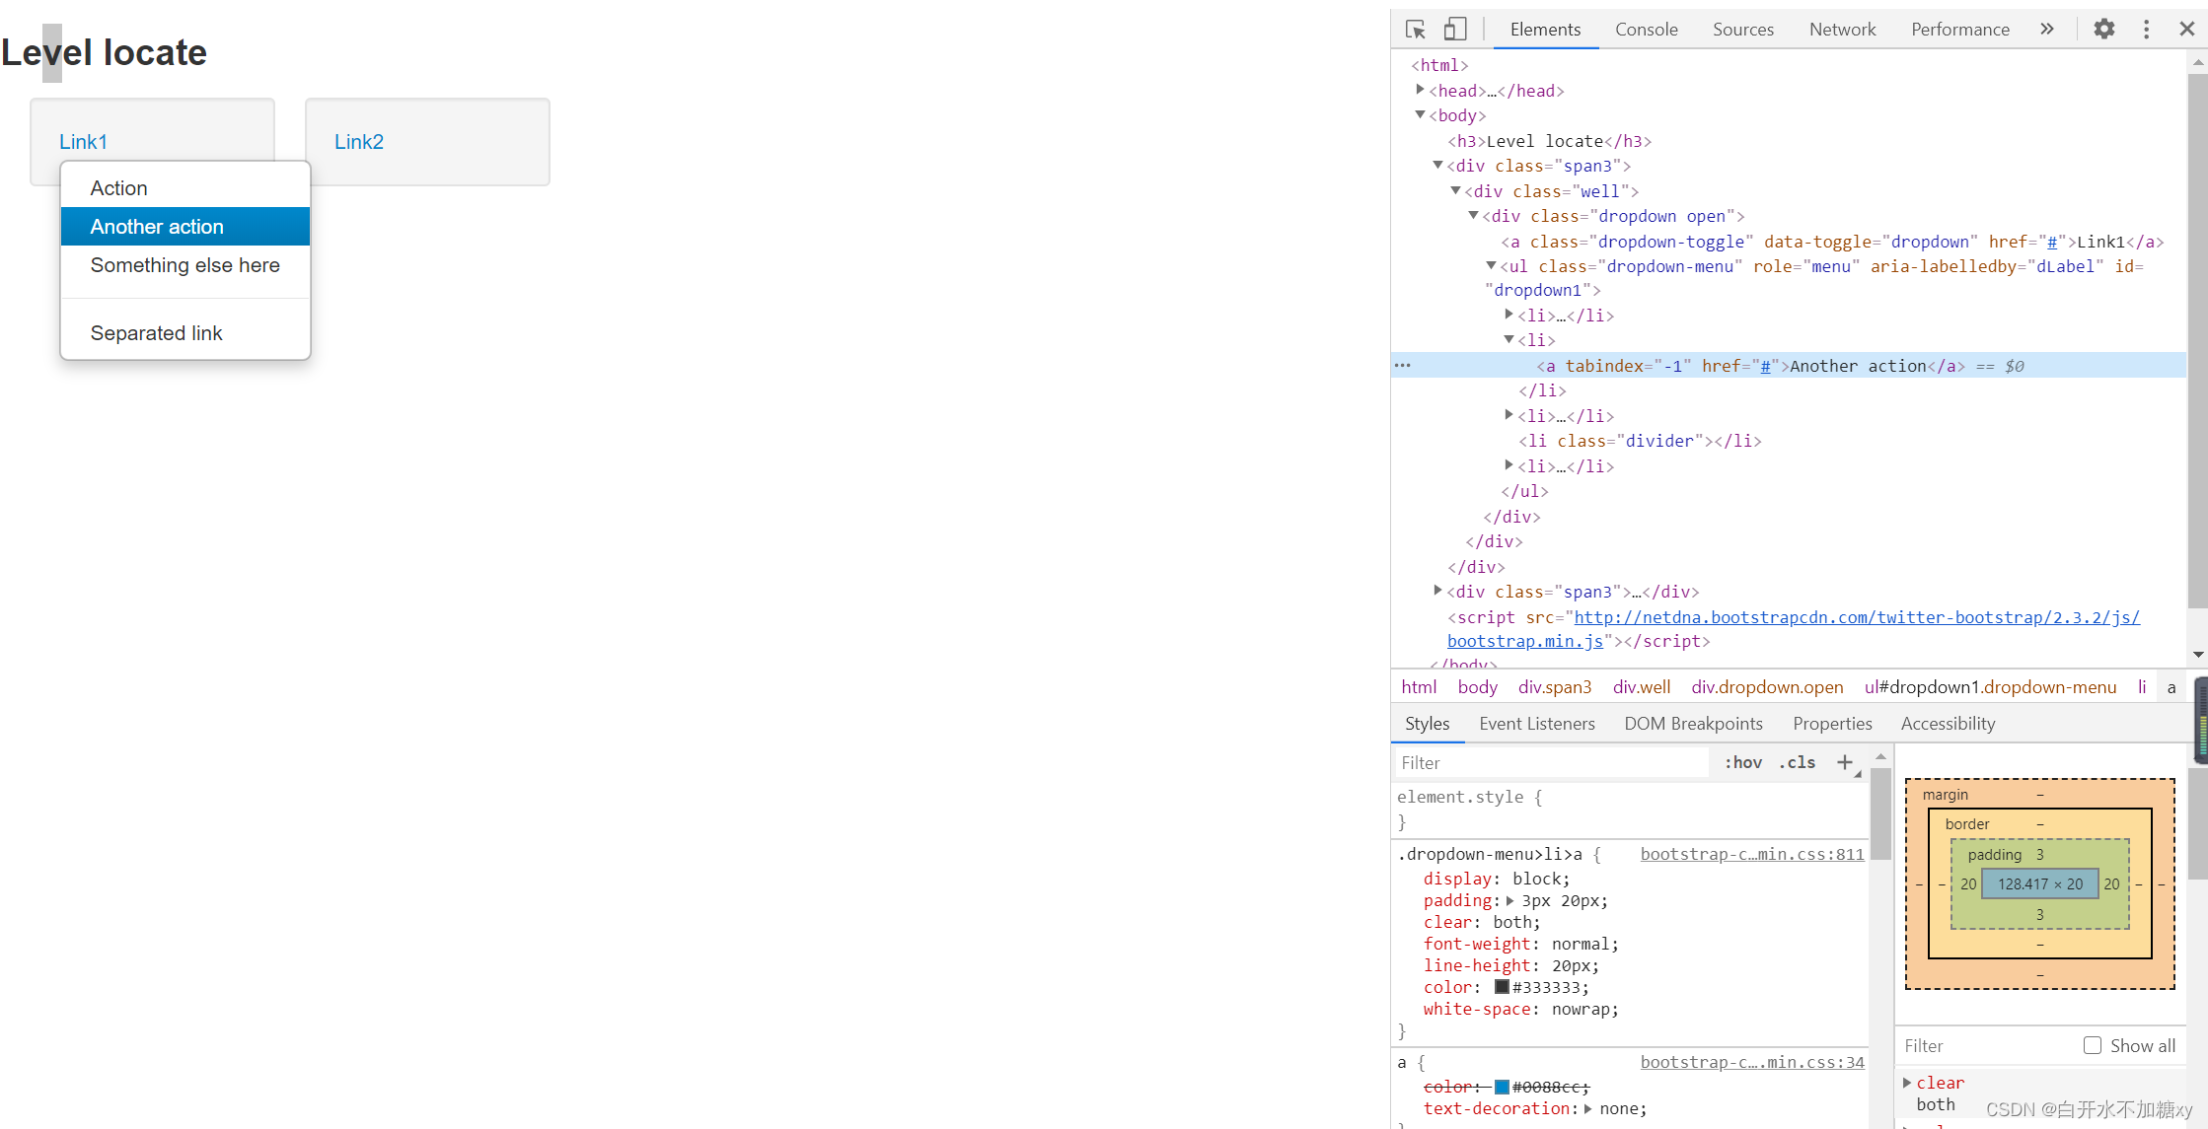This screenshot has height=1129, width=2208.
Task: Open DOM Breakpoints sub-tab
Action: click(x=1693, y=724)
